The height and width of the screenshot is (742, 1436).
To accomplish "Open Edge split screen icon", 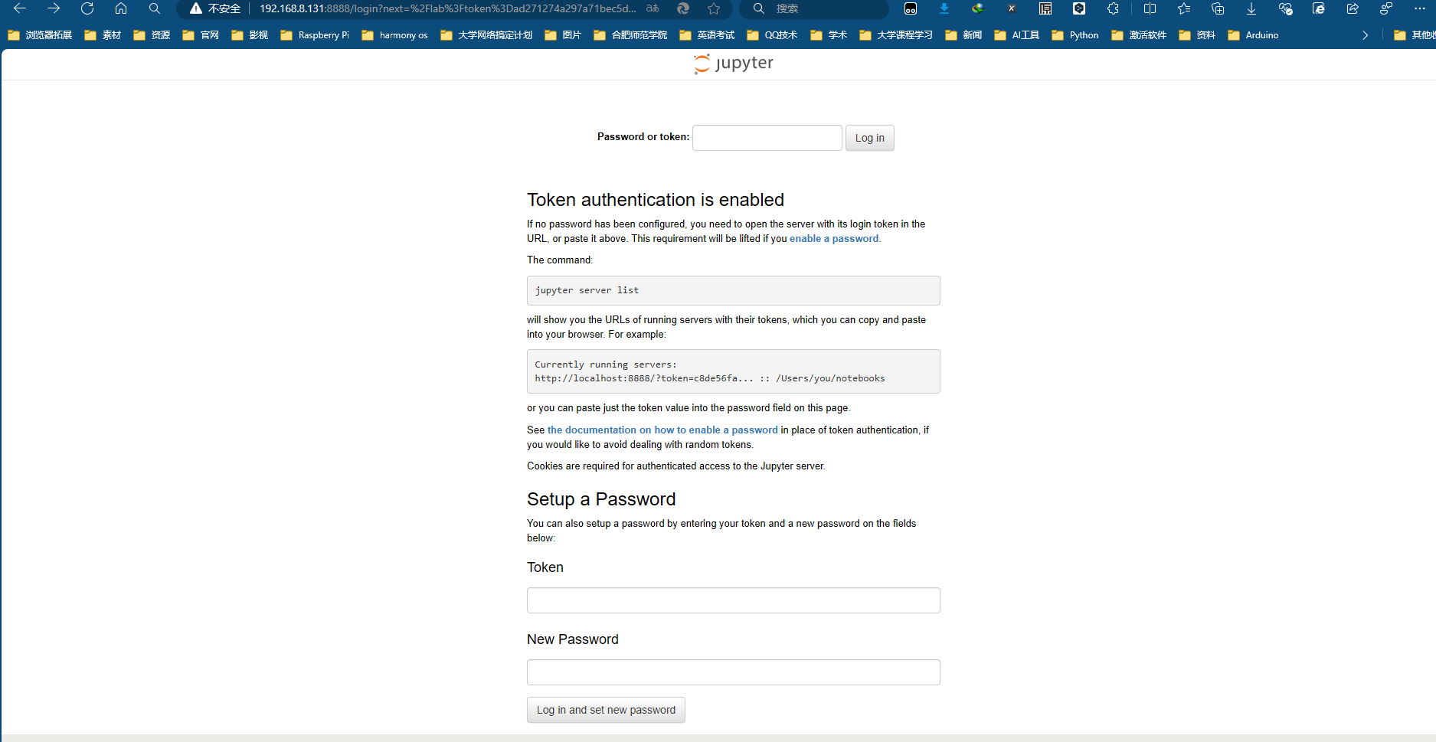I will tap(1150, 8).
